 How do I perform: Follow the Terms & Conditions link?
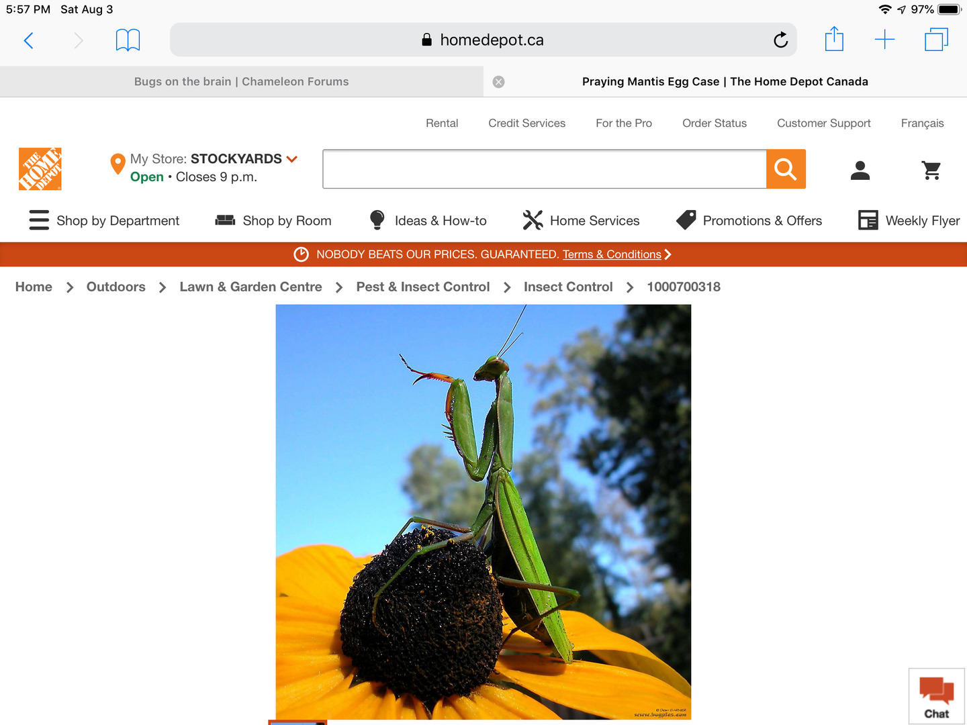(612, 254)
